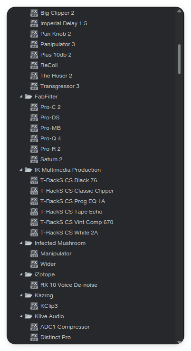Click the VST icon next to Manipulator
Screen dimensions: 191x351
(x=34, y=253)
